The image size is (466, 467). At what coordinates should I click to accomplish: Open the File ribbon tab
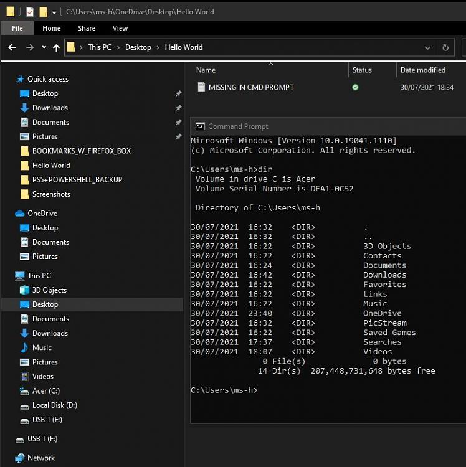[17, 28]
